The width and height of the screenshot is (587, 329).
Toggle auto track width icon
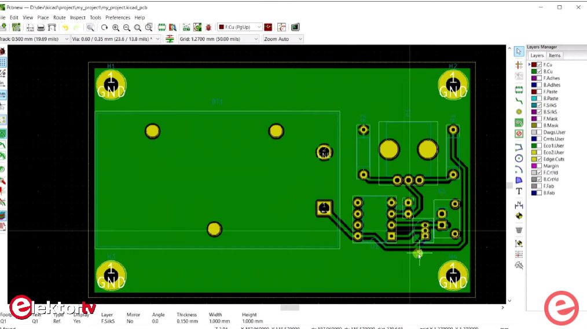pos(170,39)
